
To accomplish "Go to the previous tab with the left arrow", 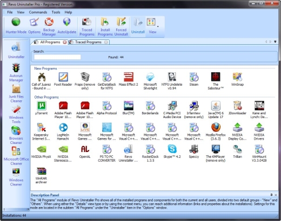I will [266, 42].
